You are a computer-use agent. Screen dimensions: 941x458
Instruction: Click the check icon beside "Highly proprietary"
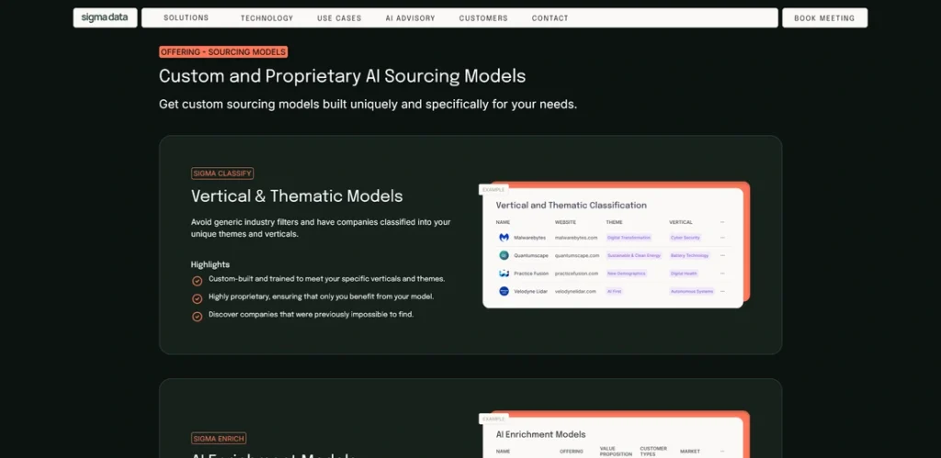tap(197, 298)
